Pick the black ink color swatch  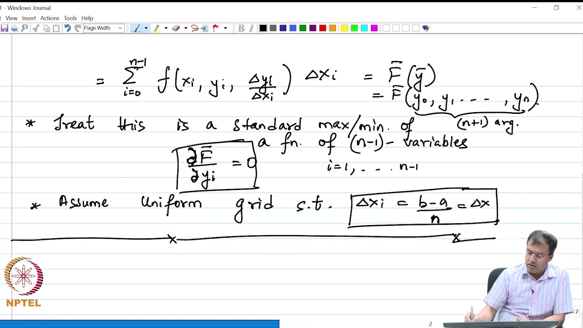coord(263,28)
